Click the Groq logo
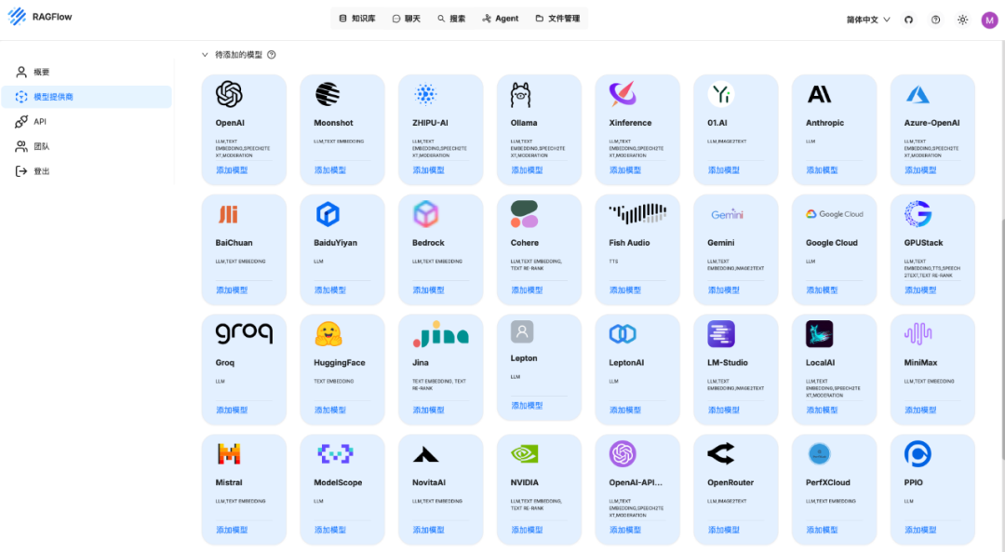 coord(244,333)
